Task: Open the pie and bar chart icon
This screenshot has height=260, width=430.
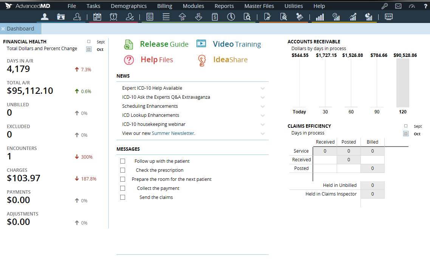Action: coord(368,17)
